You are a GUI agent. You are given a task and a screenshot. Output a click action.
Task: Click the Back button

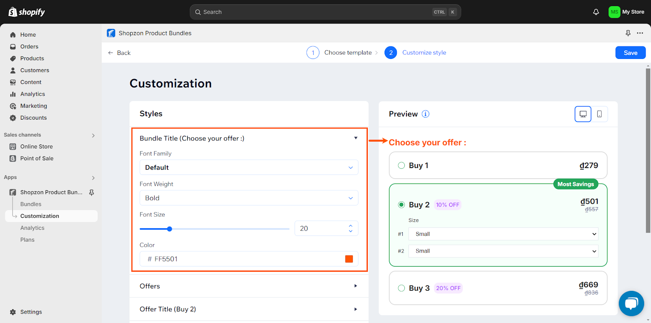click(119, 53)
